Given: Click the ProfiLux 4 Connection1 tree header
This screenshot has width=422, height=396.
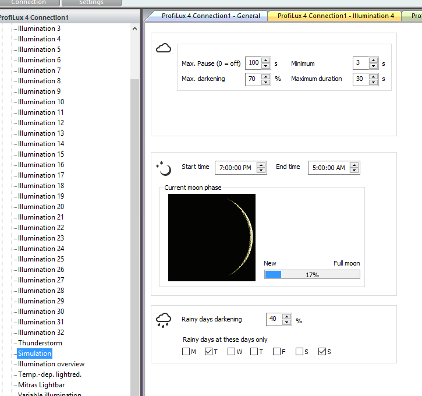Looking at the screenshot, I should 70,17.
